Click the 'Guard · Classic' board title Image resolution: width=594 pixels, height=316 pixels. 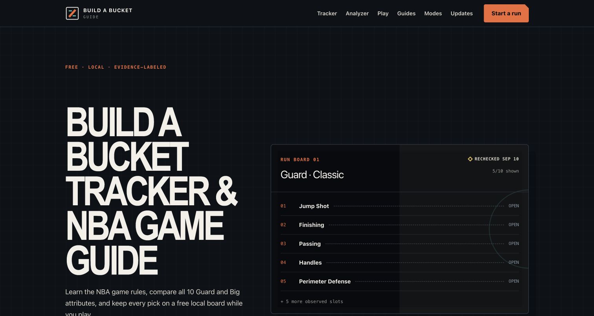[x=312, y=175]
